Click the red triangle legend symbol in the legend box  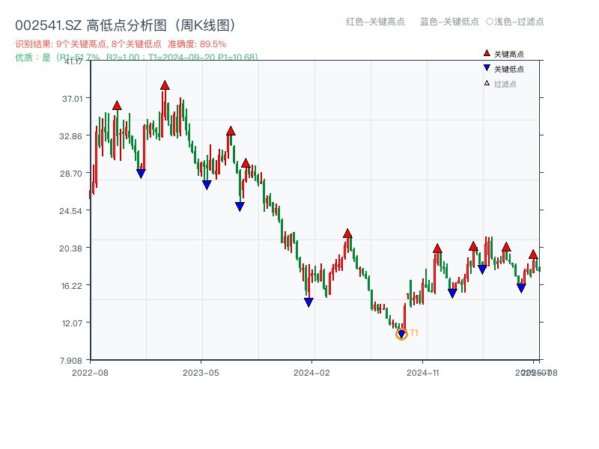point(486,52)
